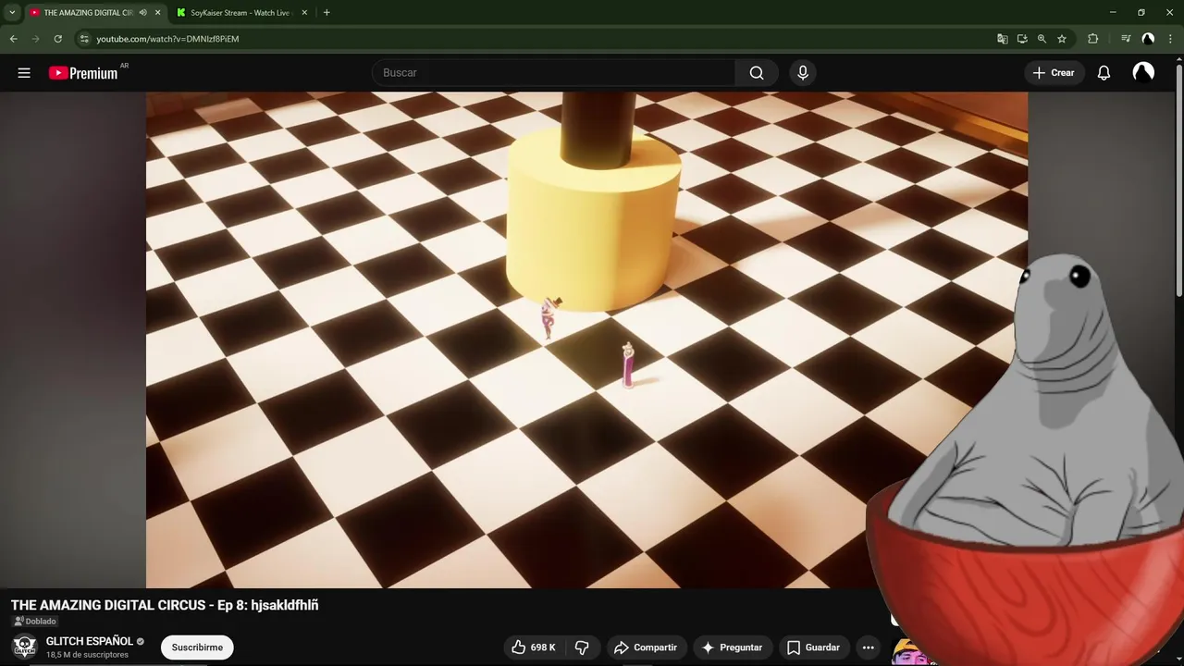
Task: Translate this page icon
Action: [1003, 39]
